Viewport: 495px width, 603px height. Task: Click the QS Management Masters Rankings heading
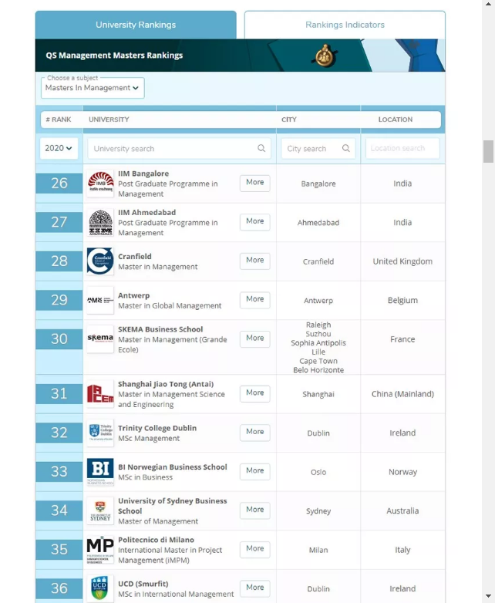pyautogui.click(x=114, y=56)
